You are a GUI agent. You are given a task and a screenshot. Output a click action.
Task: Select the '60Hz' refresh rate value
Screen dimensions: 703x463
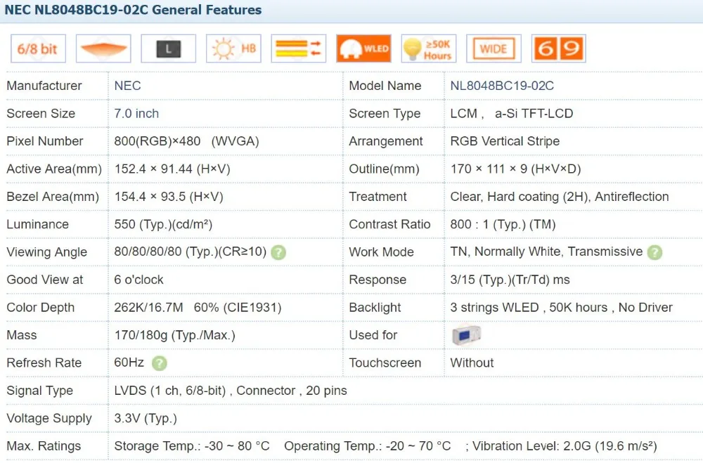pos(129,362)
